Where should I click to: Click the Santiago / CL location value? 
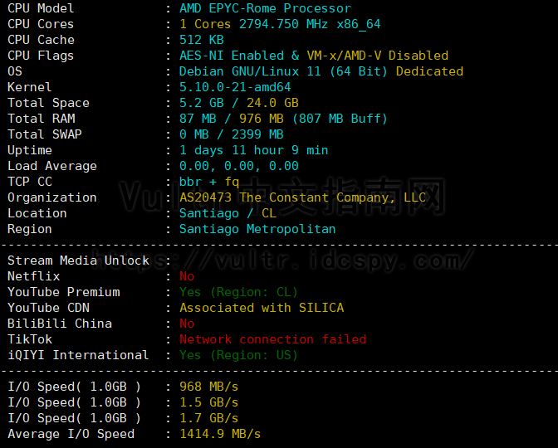click(228, 213)
